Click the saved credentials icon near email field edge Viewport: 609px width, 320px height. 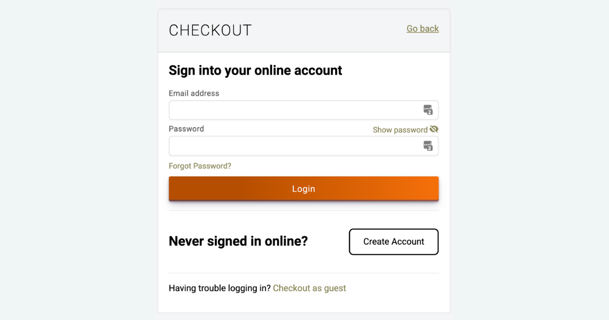point(428,110)
